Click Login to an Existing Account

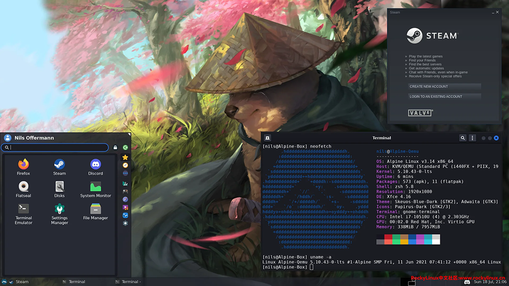(444, 97)
